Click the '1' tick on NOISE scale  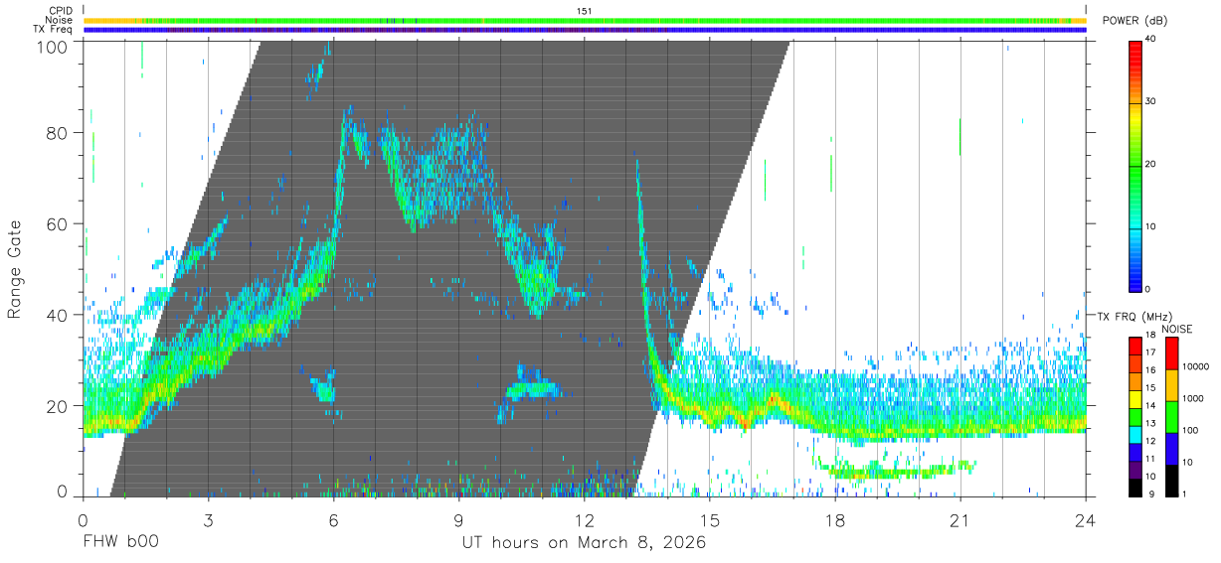pos(1185,493)
